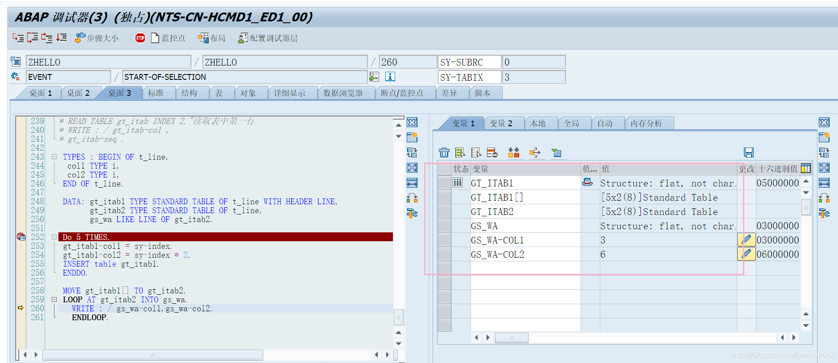The width and height of the screenshot is (838, 363).
Task: Click the navigate-to-source icon after START-OF-SELECTION
Action: [x=374, y=77]
